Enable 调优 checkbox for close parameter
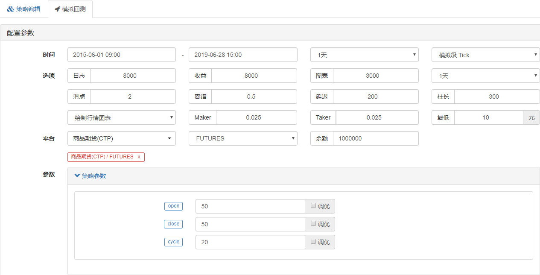This screenshot has width=540, height=275. (x=313, y=224)
